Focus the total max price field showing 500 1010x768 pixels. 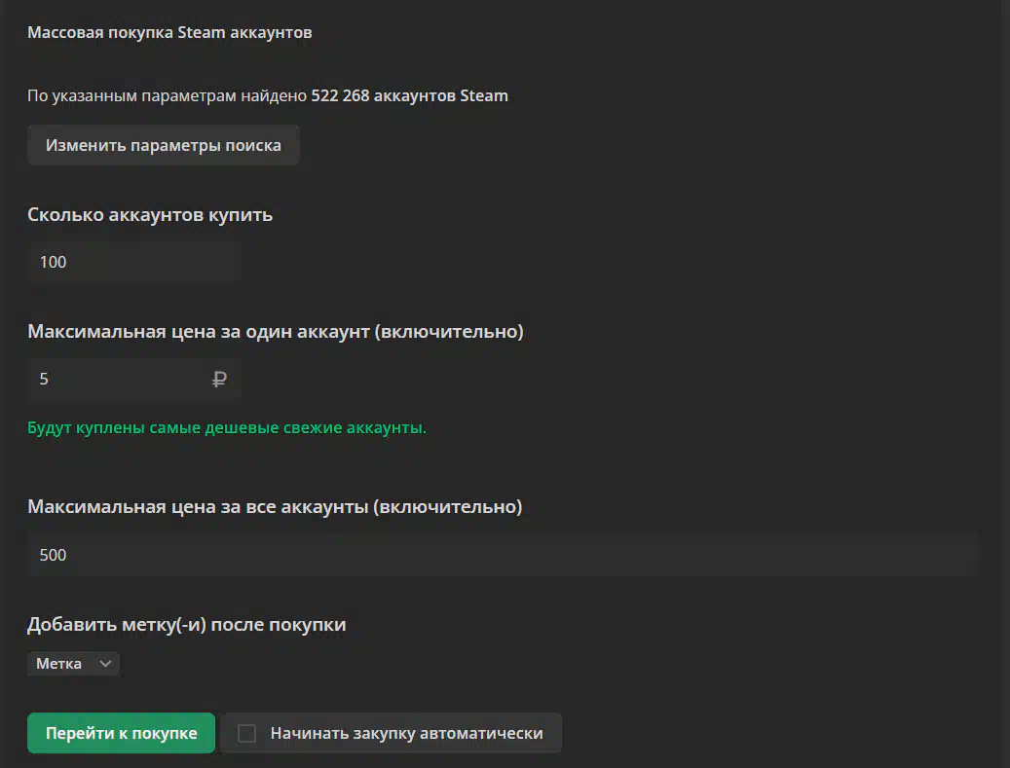coord(503,555)
